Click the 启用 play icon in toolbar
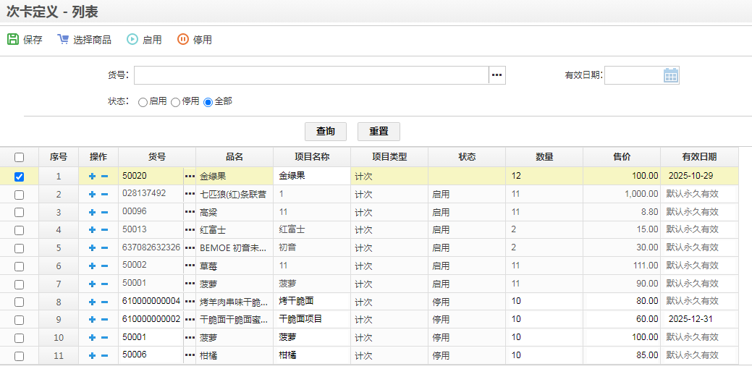The height and width of the screenshot is (369, 752). click(132, 40)
